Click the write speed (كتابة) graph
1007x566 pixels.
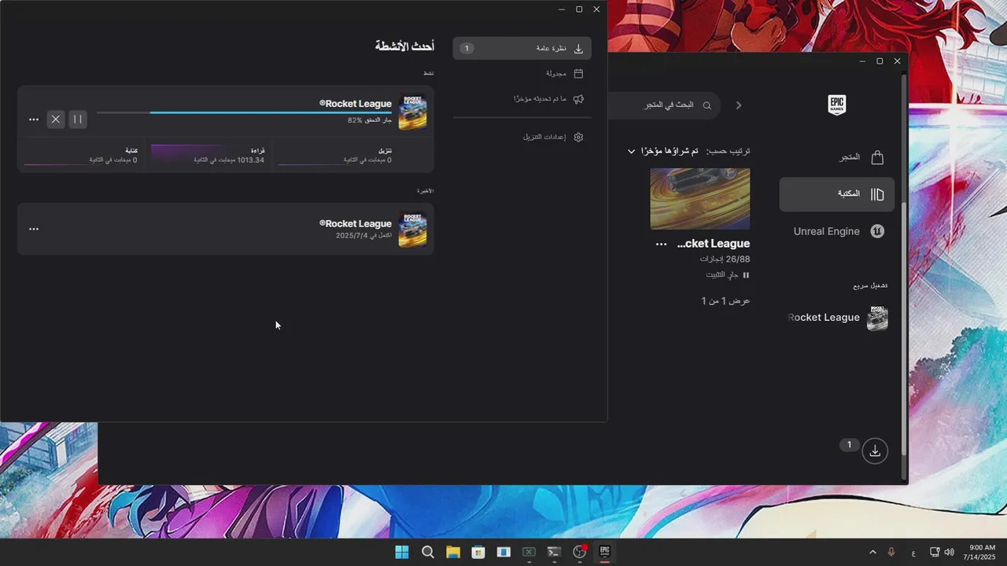click(x=80, y=155)
